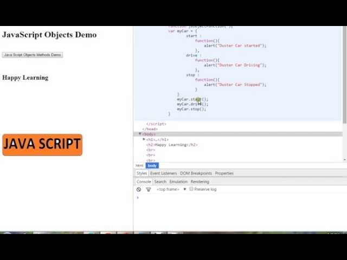This screenshot has width=347, height=260.
Task: Clear the console log icon
Action: pyautogui.click(x=139, y=189)
